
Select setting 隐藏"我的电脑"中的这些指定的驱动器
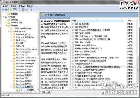[x=90, y=61]
